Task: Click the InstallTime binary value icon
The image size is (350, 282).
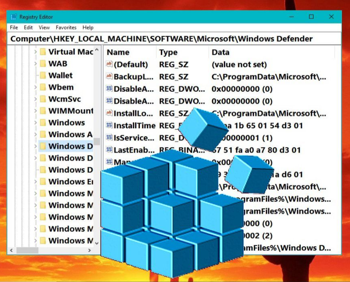Action: (109, 125)
